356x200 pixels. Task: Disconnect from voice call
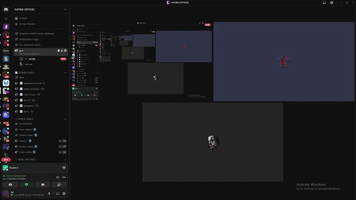tap(64, 177)
